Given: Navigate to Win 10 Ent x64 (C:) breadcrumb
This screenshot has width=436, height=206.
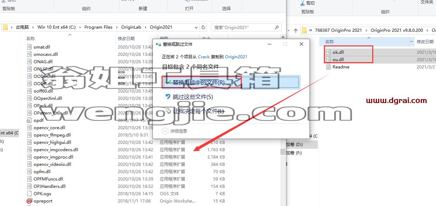Looking at the screenshot, I should (x=56, y=27).
